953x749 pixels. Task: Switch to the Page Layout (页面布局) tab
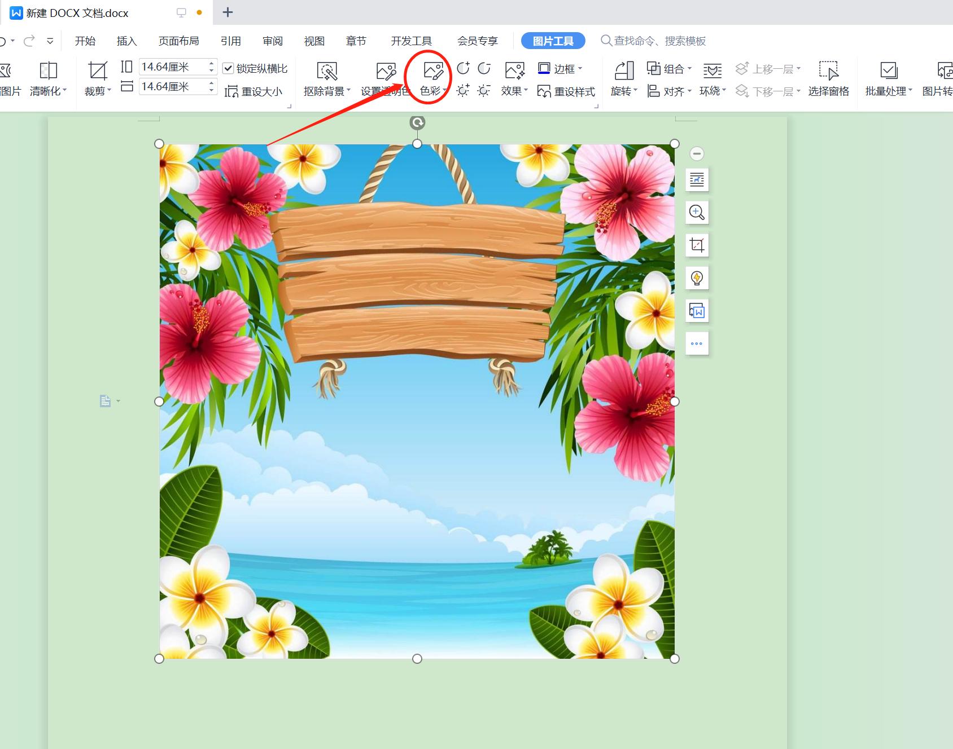pos(178,41)
